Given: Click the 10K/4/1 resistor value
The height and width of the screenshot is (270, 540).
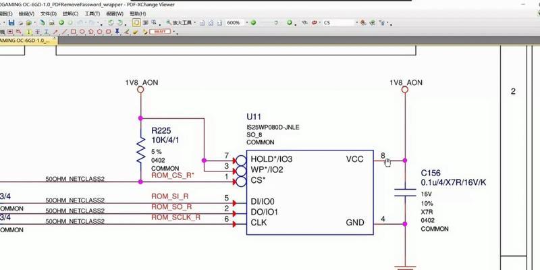Looking at the screenshot, I should (166, 140).
